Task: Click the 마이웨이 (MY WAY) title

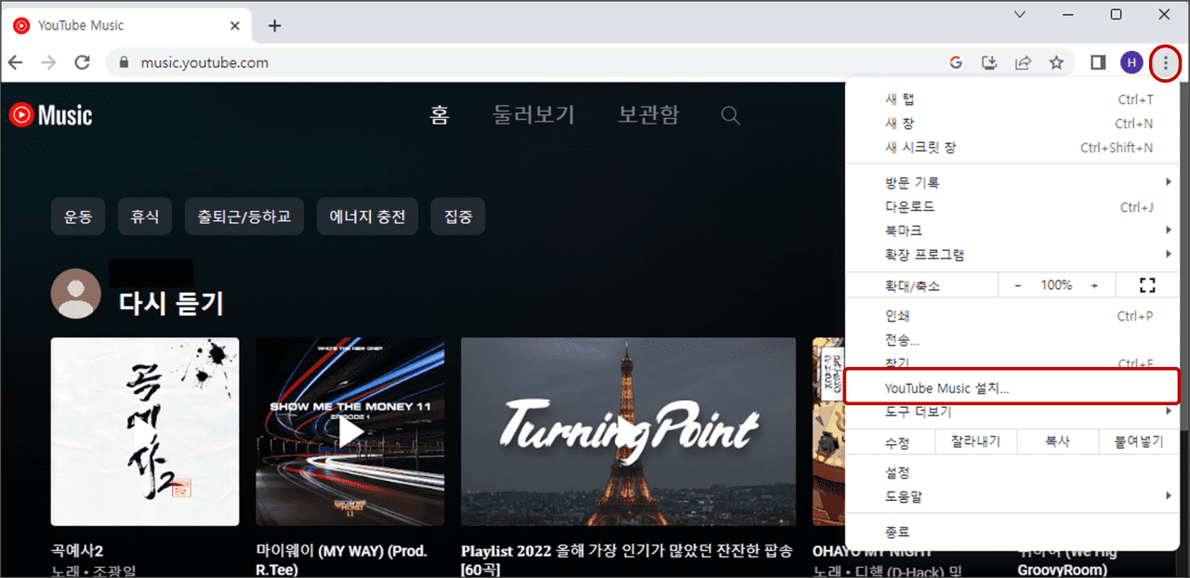Action: (x=341, y=559)
